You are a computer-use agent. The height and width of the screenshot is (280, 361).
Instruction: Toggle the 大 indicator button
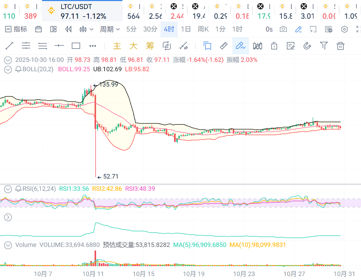(134, 46)
